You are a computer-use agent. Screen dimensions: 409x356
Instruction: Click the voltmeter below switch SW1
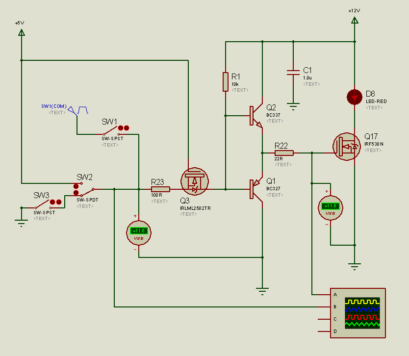138,232
